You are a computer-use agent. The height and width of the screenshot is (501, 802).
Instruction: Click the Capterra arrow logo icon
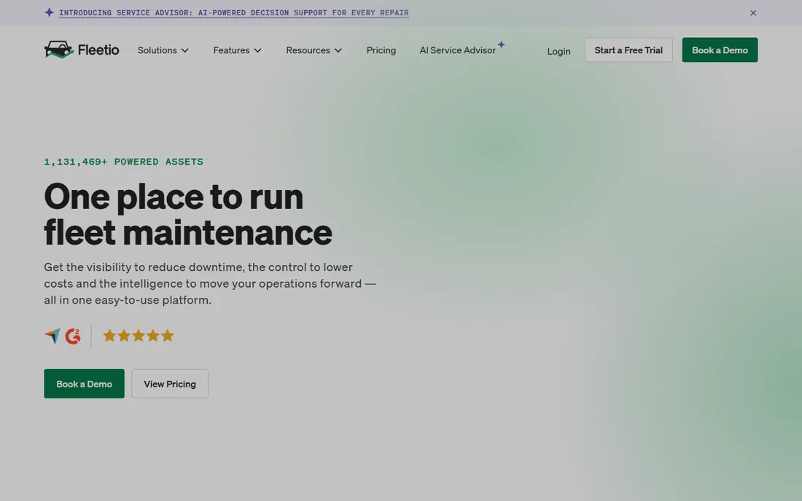pos(52,336)
